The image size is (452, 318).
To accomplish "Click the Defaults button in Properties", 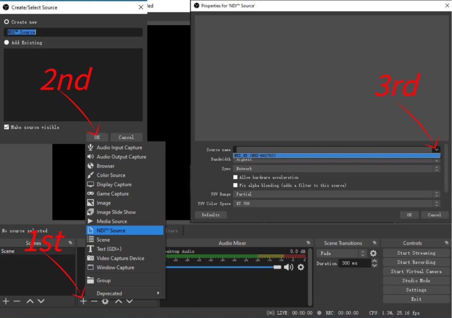I will [211, 215].
